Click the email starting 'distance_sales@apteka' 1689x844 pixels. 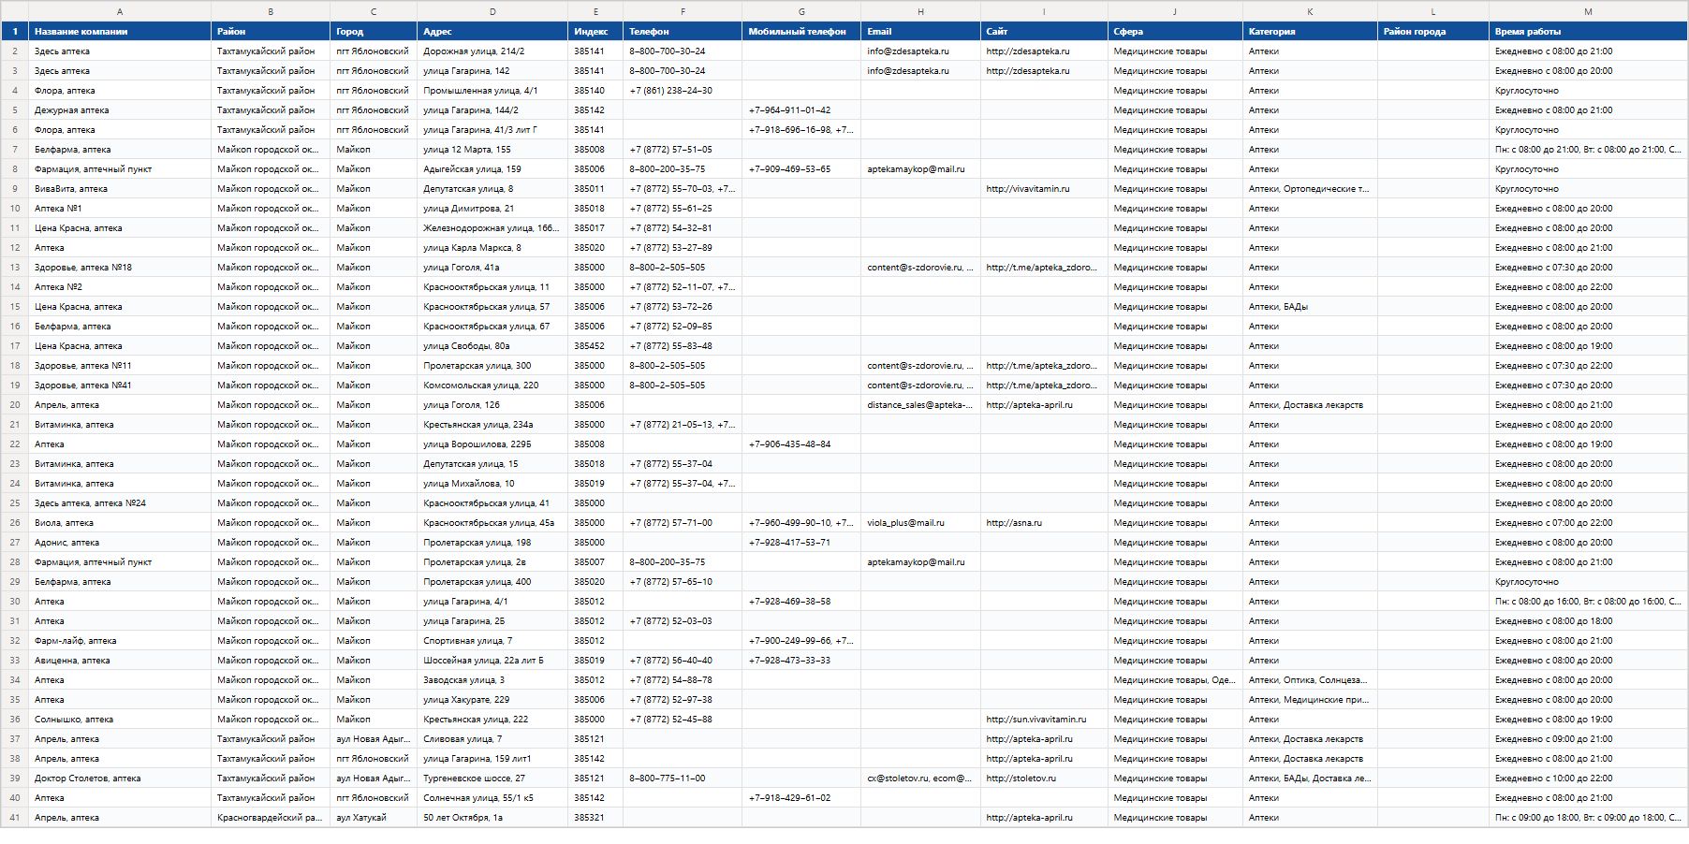920,404
